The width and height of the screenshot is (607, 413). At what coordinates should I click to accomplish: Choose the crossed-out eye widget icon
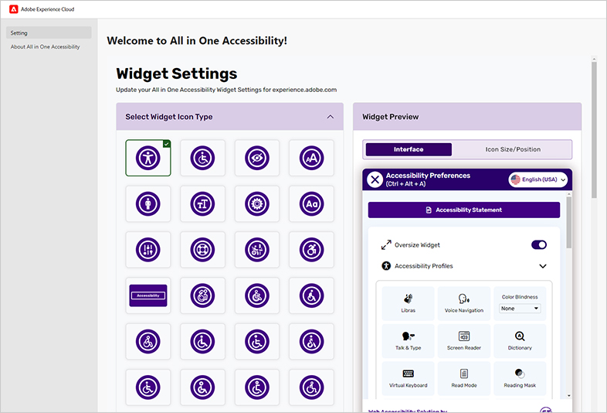click(257, 158)
